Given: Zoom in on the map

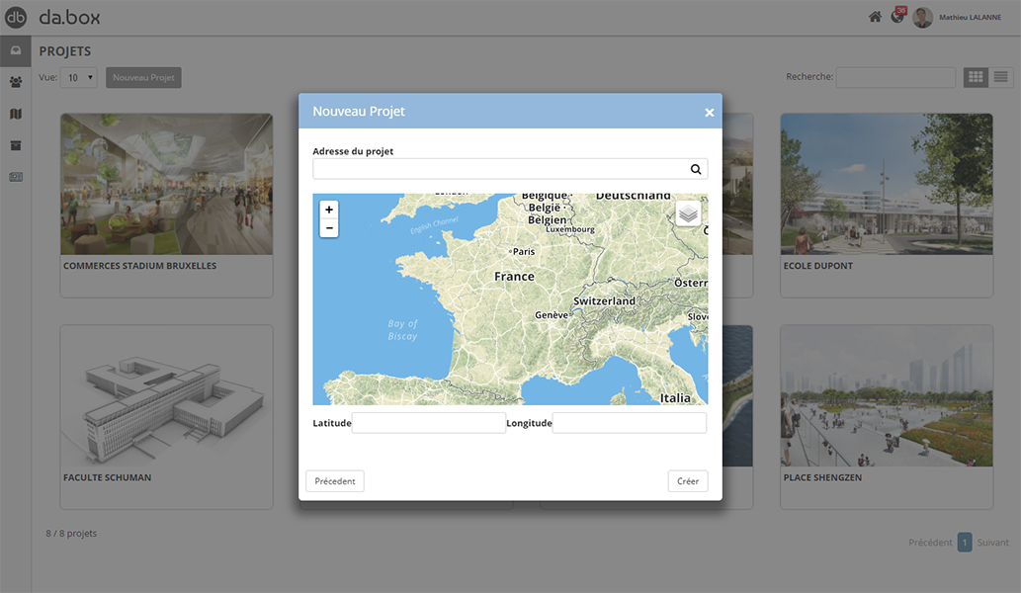Looking at the screenshot, I should pos(329,210).
